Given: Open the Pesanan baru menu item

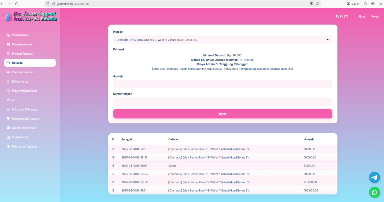Looking at the screenshot, I should click(20, 35).
